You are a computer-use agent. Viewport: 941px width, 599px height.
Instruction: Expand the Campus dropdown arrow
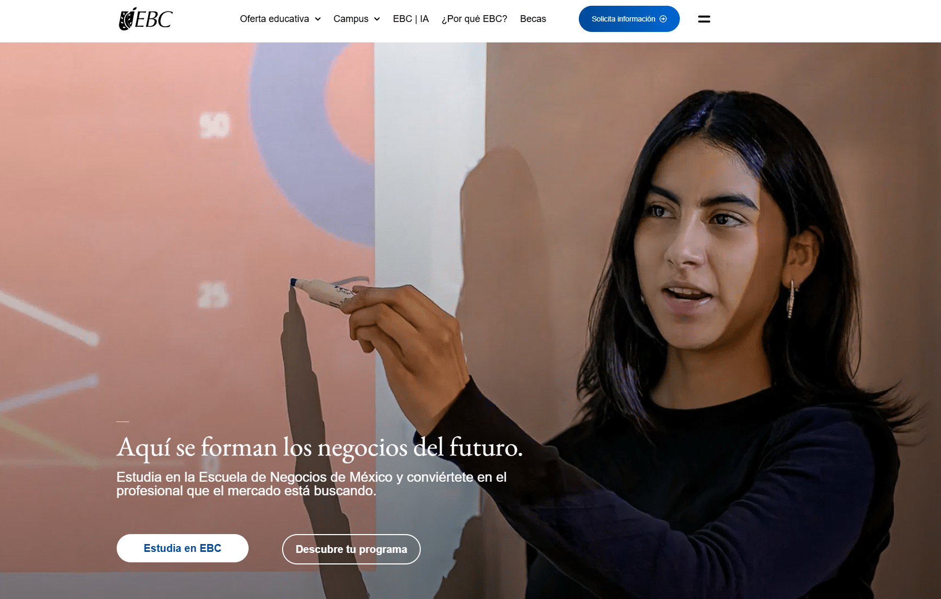pos(377,19)
